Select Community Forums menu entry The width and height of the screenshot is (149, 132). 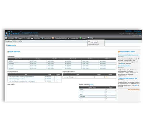pyautogui.click(x=93, y=45)
